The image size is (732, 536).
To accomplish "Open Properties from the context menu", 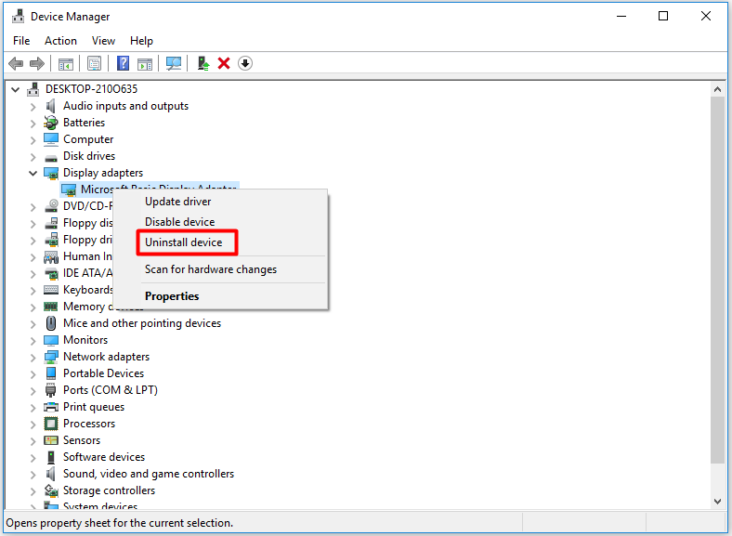I will click(172, 296).
